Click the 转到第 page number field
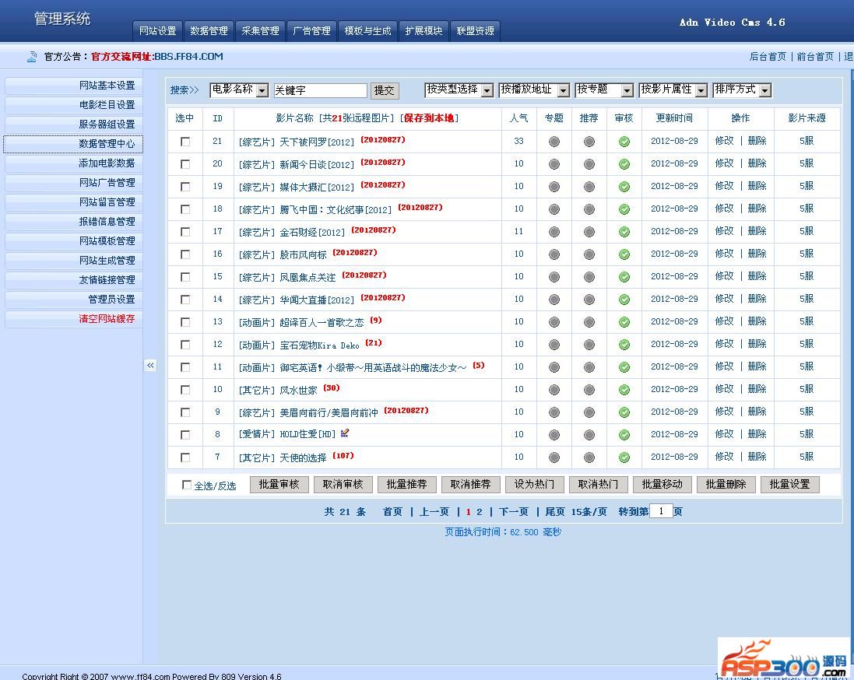Screen dimensions: 854x680 [x=661, y=511]
